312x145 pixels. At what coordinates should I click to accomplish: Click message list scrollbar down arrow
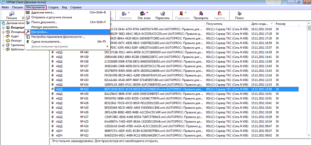(x=309, y=135)
